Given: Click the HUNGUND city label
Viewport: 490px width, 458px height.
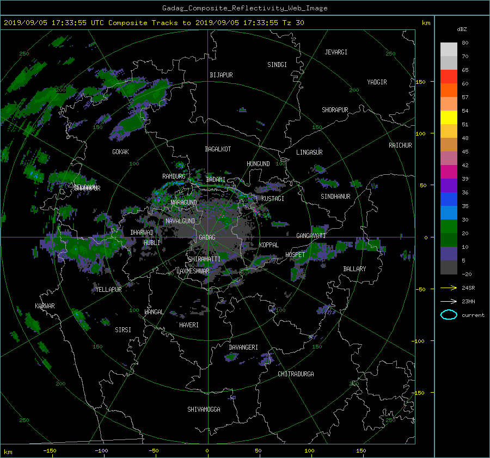Looking at the screenshot, I should click(x=258, y=164).
